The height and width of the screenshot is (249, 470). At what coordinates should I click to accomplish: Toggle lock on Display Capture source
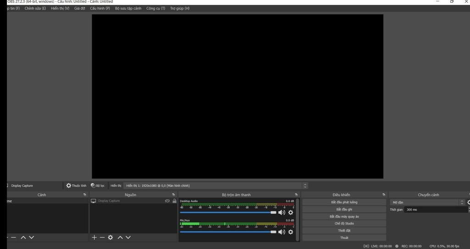[174, 201]
